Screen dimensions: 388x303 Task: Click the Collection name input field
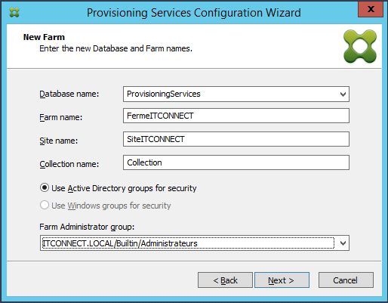236,162
